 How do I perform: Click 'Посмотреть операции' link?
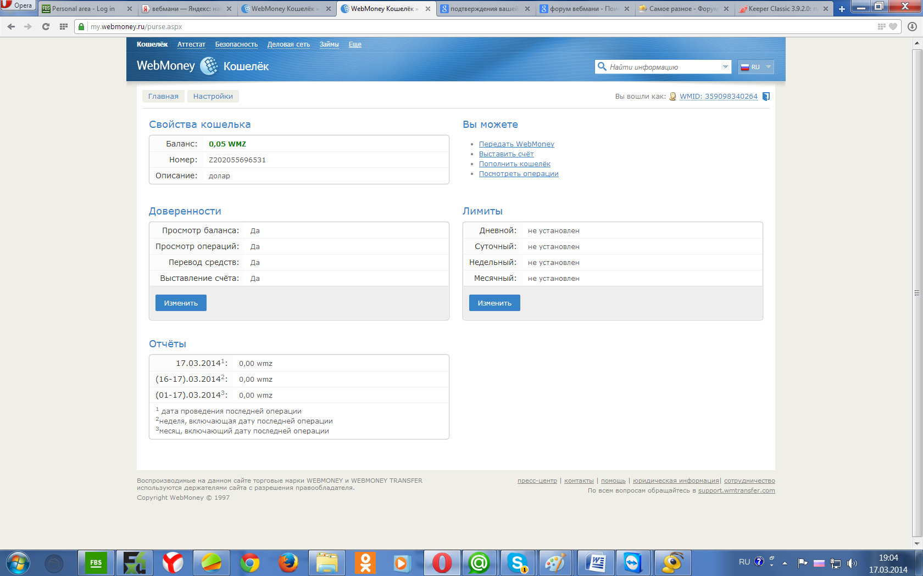tap(519, 174)
